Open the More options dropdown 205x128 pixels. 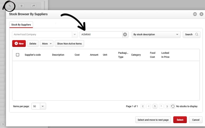[x=47, y=44]
